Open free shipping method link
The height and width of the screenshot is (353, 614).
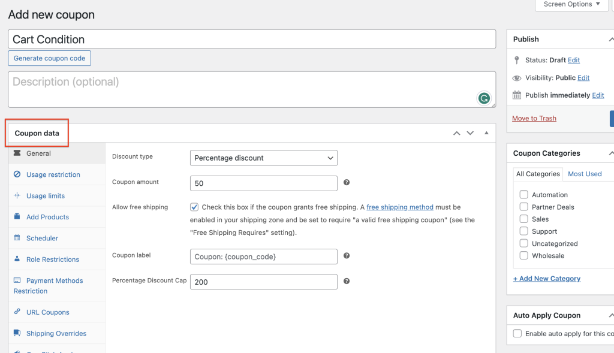[x=400, y=207]
